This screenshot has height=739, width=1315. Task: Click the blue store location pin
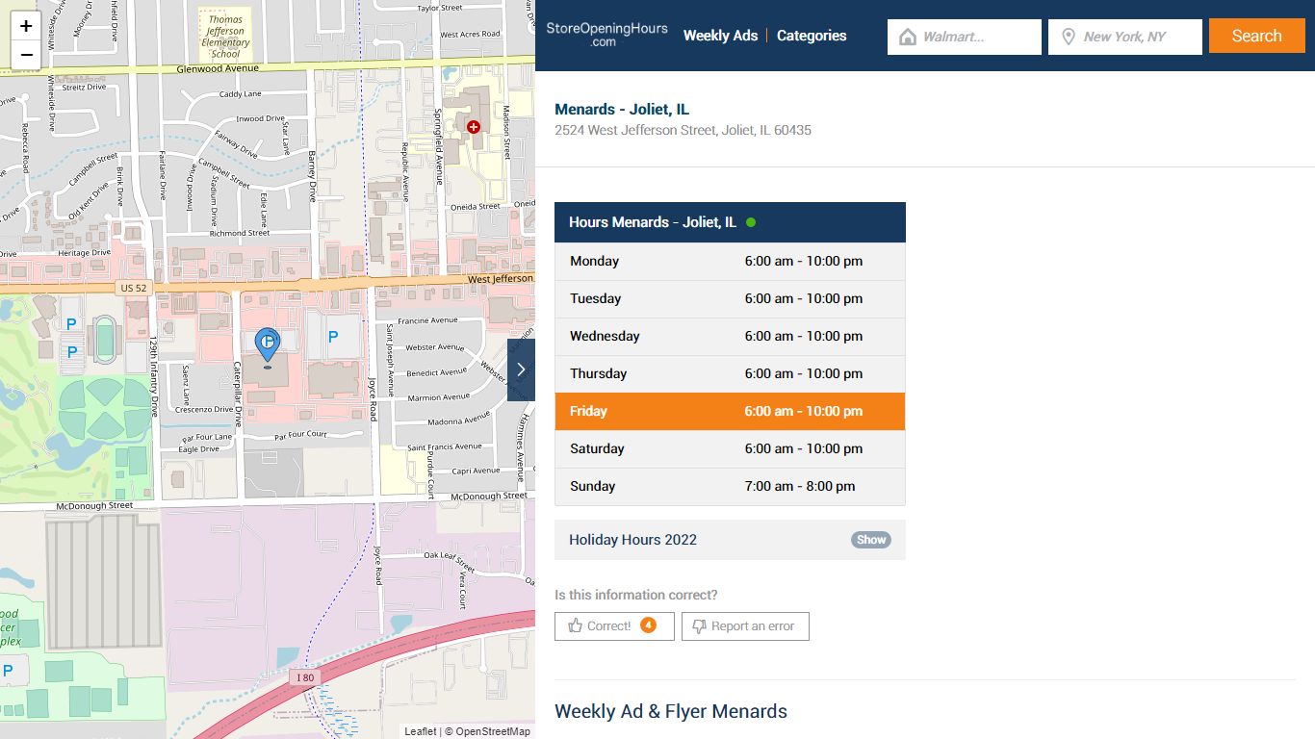(267, 346)
